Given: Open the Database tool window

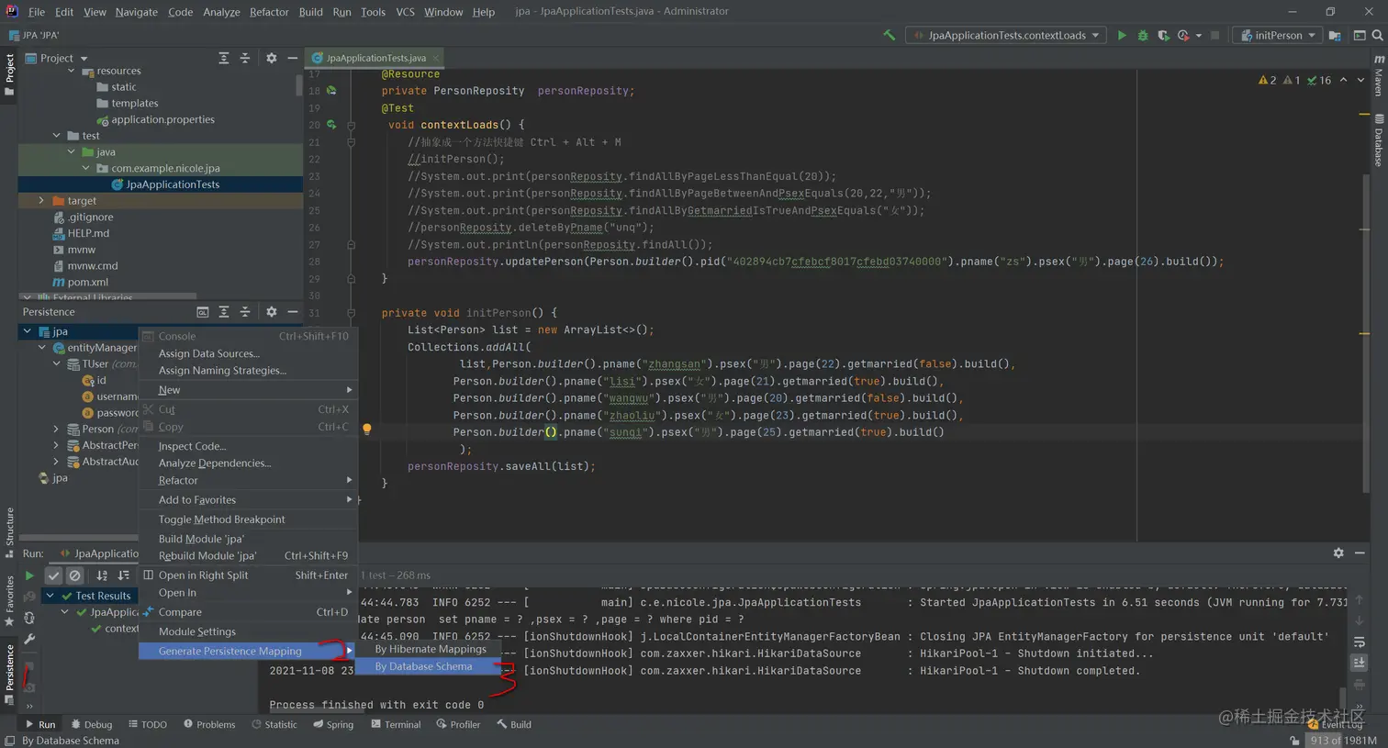Looking at the screenshot, I should (1379, 140).
